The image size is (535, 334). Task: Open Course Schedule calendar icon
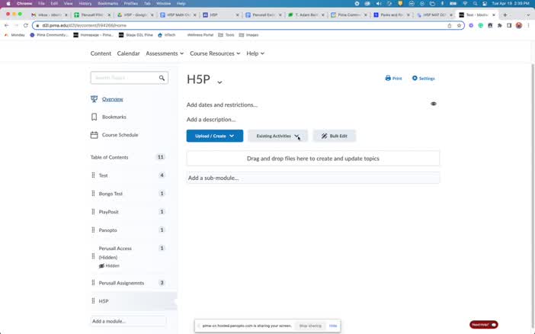coord(95,135)
